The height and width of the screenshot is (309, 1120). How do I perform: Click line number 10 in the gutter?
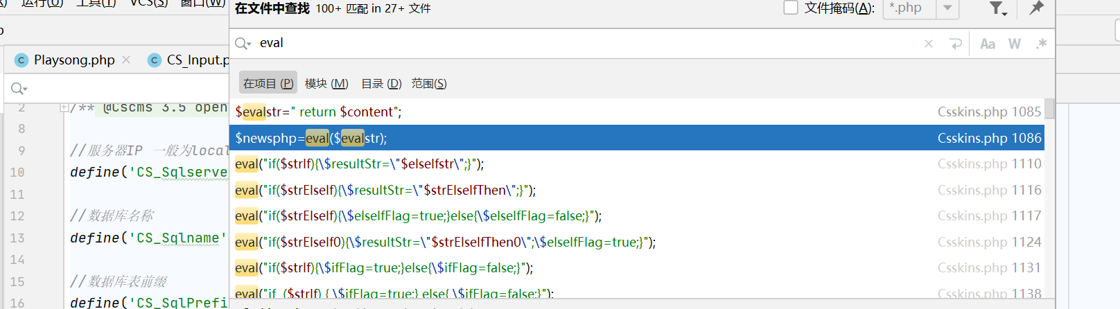tap(17, 173)
